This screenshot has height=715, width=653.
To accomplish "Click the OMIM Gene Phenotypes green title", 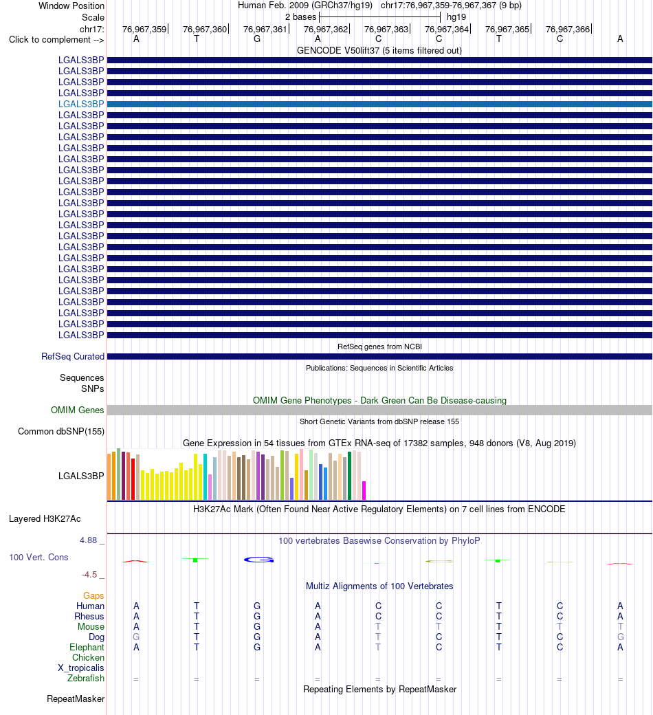I will point(379,400).
